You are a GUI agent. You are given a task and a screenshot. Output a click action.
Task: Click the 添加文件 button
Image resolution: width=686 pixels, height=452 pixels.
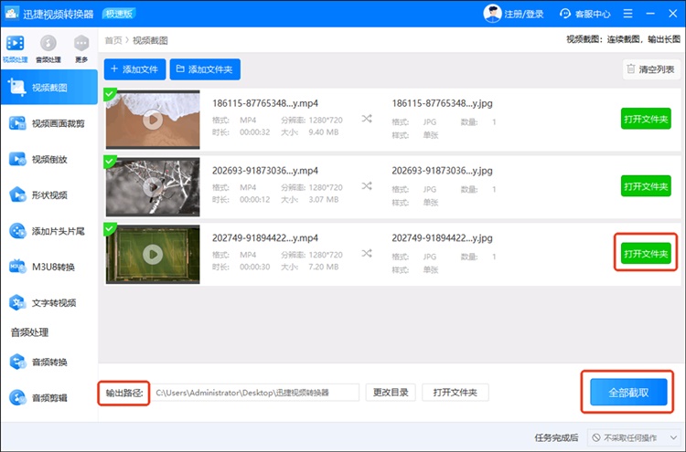[x=134, y=69]
